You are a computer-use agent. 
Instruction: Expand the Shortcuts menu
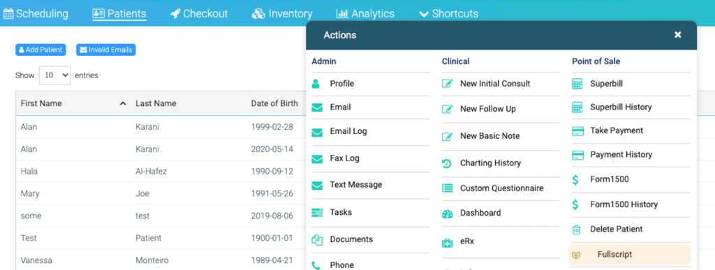(449, 14)
